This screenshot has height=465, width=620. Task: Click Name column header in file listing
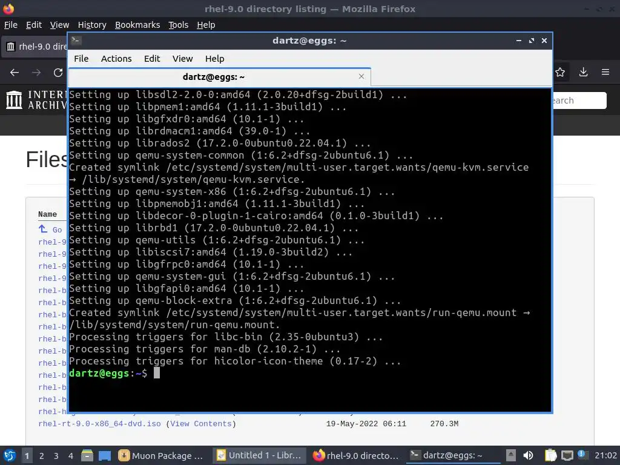(47, 214)
